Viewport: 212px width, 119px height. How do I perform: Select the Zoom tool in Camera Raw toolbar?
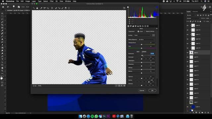(34, 8)
